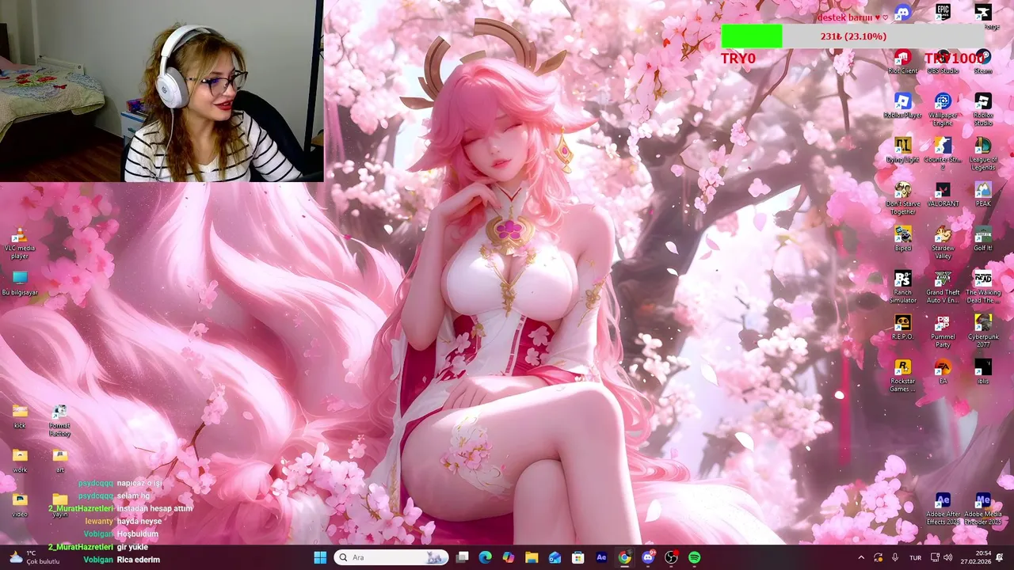The image size is (1014, 570).
Task: Open the R.E.P.O. game shortcut
Action: 902,328
